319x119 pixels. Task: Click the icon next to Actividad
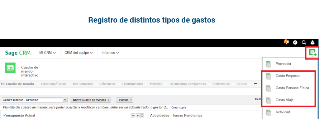tap(268, 112)
